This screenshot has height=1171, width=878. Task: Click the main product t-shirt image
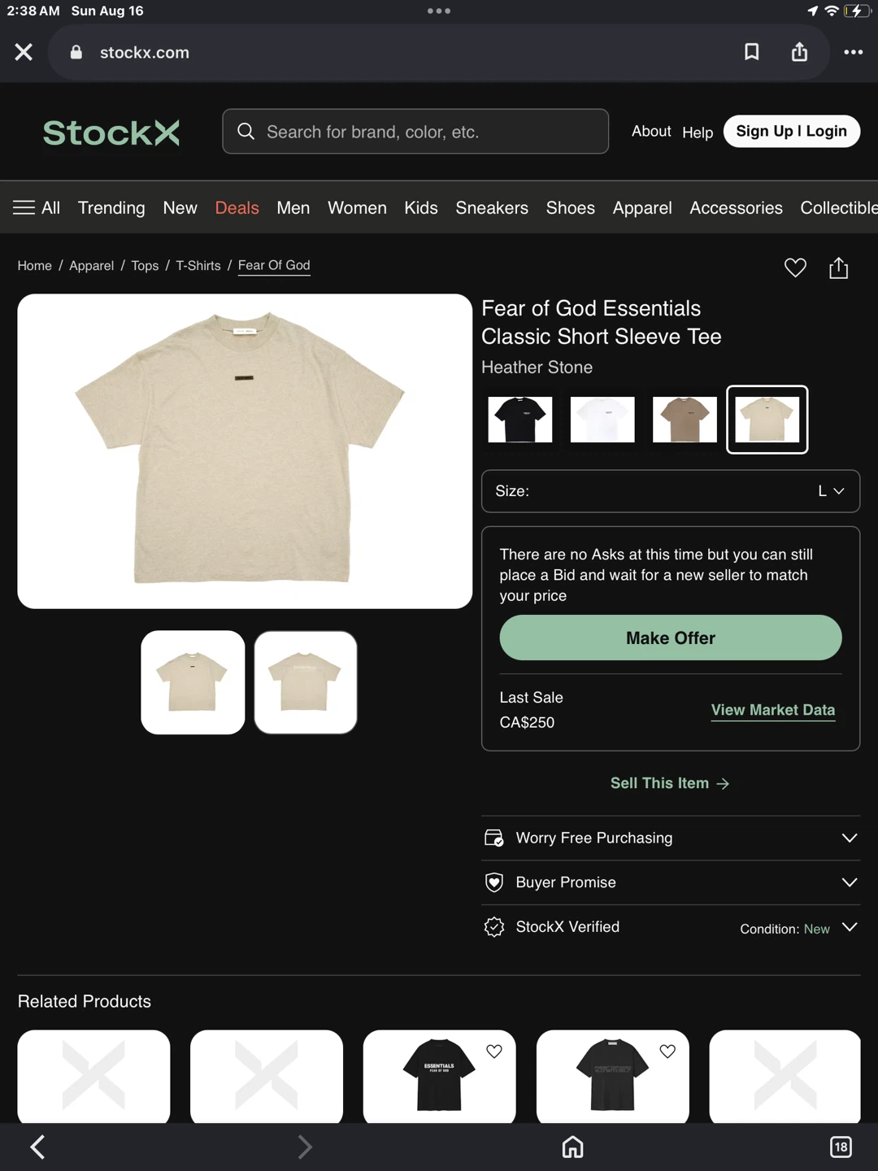(x=245, y=451)
